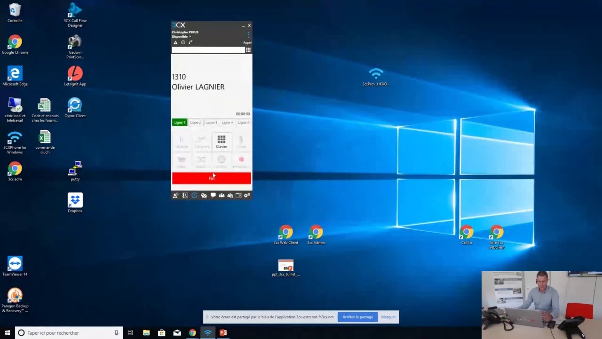This screenshot has width=602, height=339.
Task: Select the commande ciuch Excel file
Action: point(45,143)
